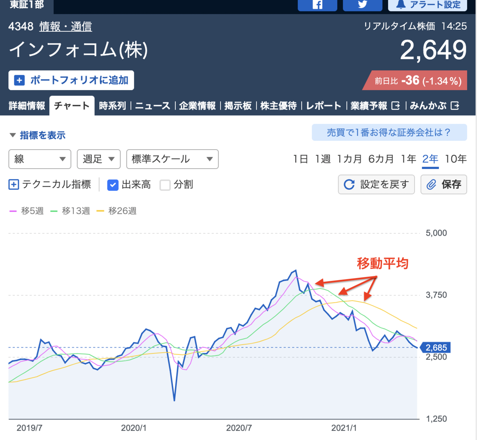
Task: Open アラート設定 bell button
Action: 427,5
